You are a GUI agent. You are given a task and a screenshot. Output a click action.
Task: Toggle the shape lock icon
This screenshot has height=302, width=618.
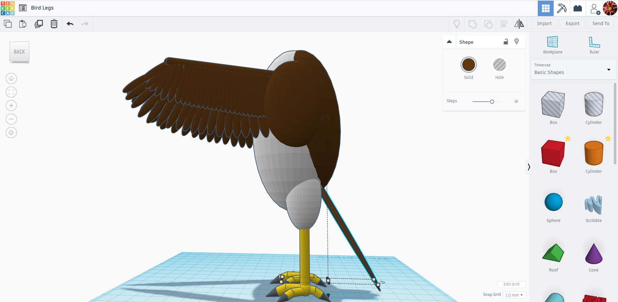[x=506, y=42]
